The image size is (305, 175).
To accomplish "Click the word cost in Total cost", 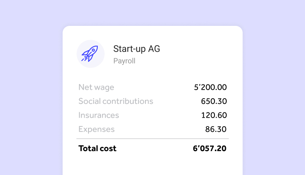I will click(x=107, y=149).
